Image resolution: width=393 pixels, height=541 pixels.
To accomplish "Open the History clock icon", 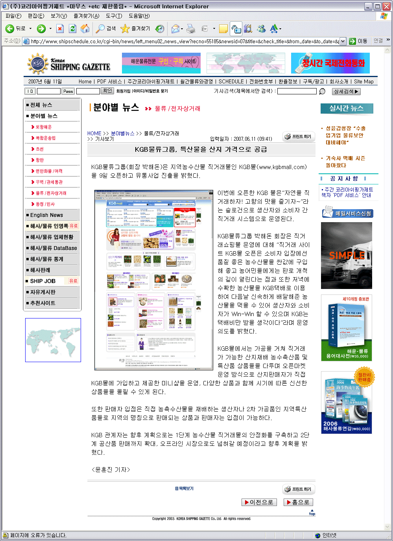I will click(160, 28).
